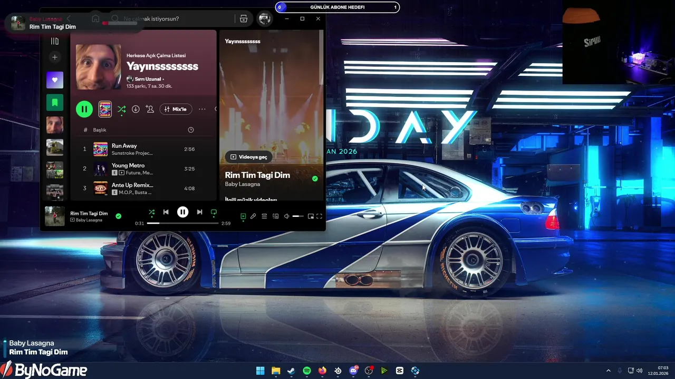Invite collaborators to the playlist
This screenshot has width=675, height=379.
coord(150,109)
